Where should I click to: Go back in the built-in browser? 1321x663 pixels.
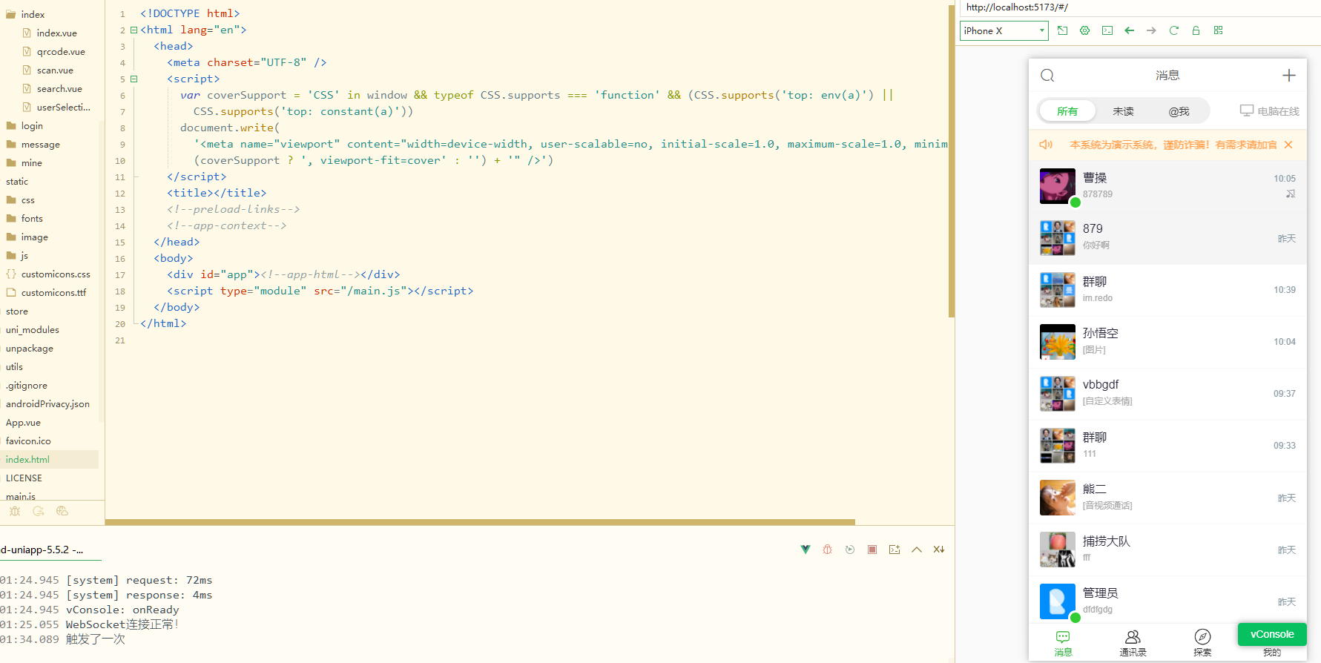(1130, 30)
